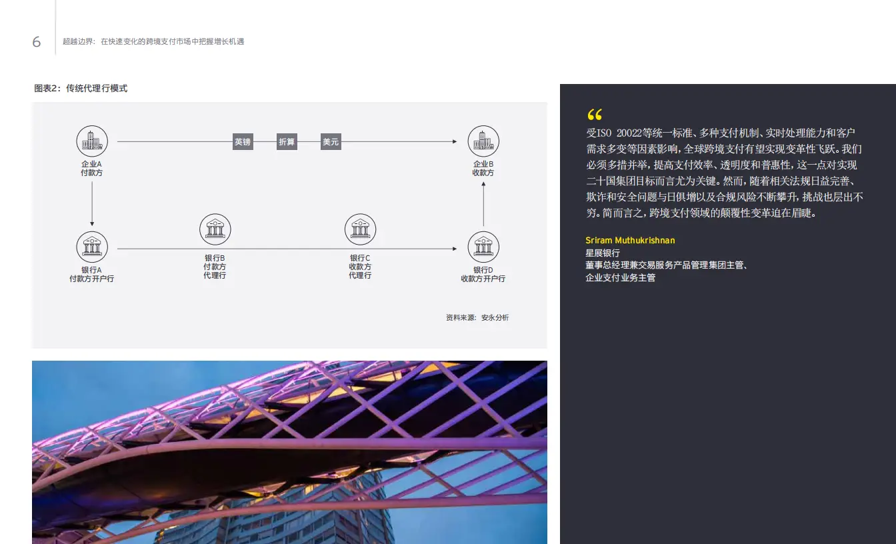Click the purple bridge photo

tap(289, 452)
